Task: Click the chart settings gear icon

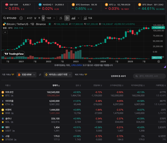Action: click(x=159, y=61)
